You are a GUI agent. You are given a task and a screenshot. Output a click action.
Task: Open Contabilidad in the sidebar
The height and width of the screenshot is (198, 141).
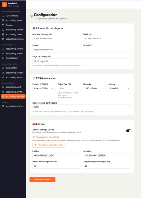click(x=13, y=58)
